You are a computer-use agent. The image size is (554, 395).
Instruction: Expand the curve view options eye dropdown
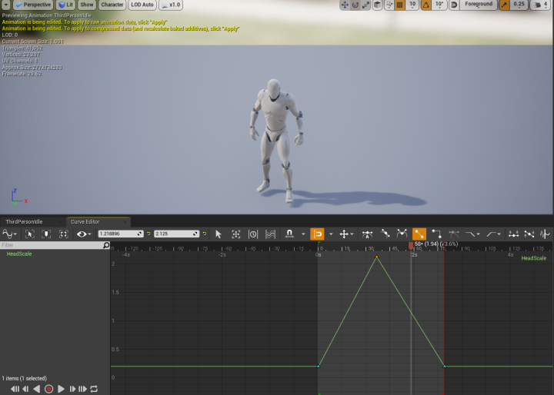tap(84, 234)
